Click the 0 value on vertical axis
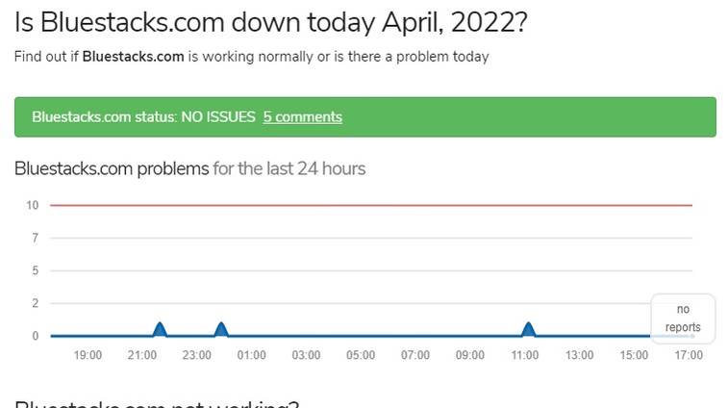Viewport: 728px width, 408px height. tap(34, 336)
